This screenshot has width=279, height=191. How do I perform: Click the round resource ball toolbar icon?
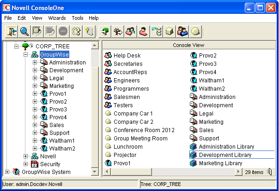(x=195, y=32)
